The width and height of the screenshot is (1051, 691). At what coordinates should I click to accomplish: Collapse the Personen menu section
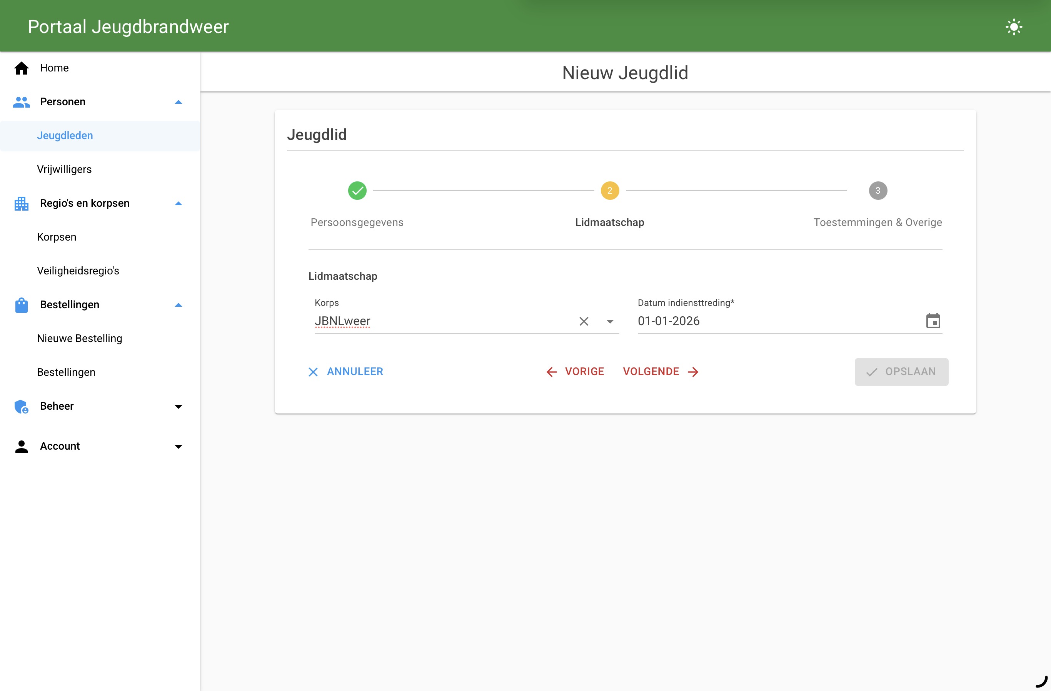point(179,102)
